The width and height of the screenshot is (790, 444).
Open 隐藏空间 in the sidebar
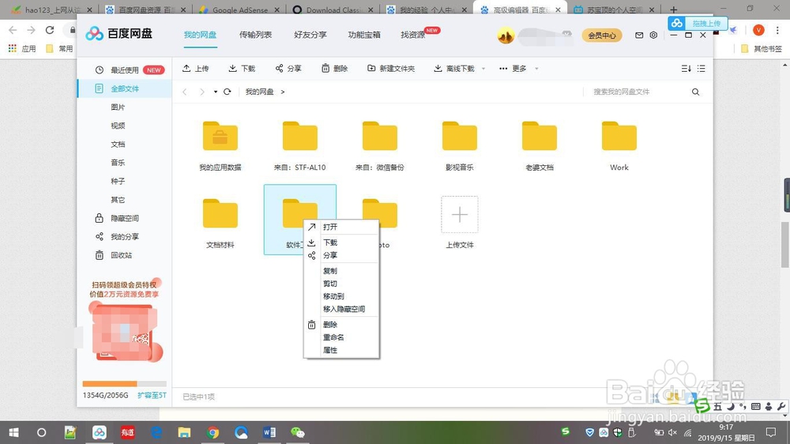[x=125, y=218]
